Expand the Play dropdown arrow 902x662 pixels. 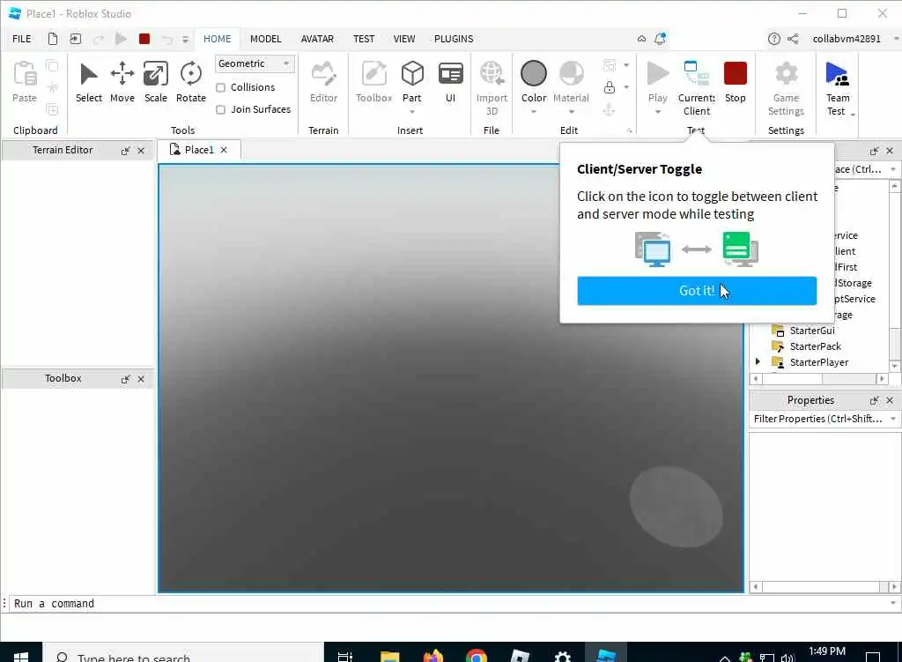657,112
